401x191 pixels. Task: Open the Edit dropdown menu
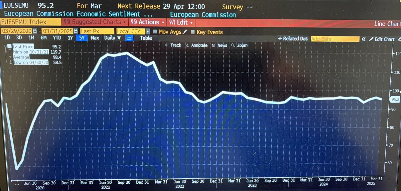click(x=181, y=22)
